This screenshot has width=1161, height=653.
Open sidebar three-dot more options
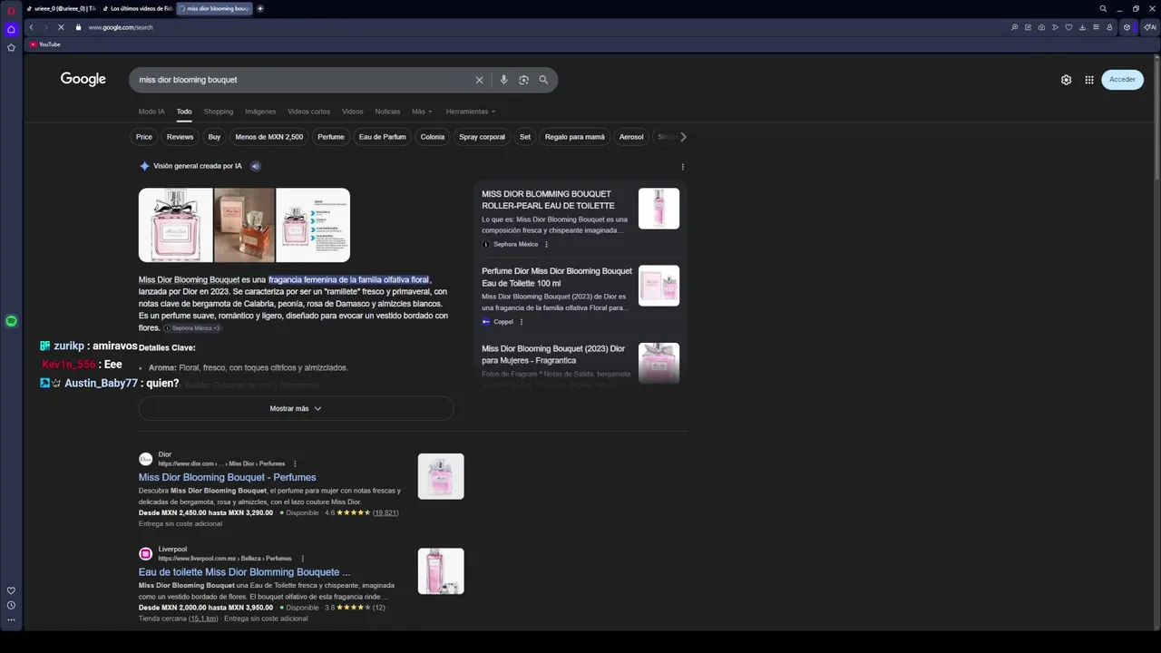(11, 620)
